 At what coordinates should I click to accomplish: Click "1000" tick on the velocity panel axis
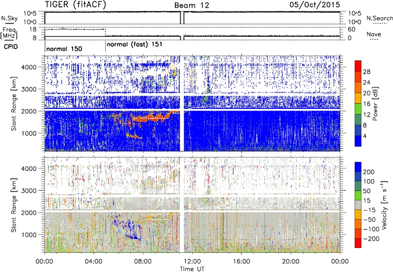point(28,235)
